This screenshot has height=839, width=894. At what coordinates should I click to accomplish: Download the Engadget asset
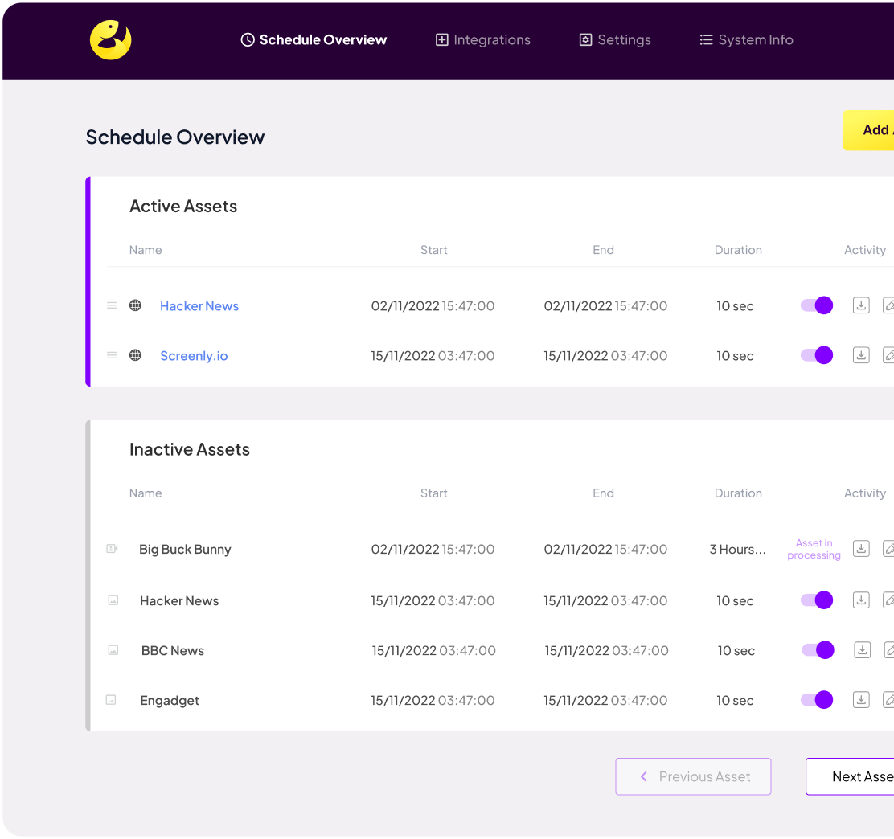(x=861, y=700)
